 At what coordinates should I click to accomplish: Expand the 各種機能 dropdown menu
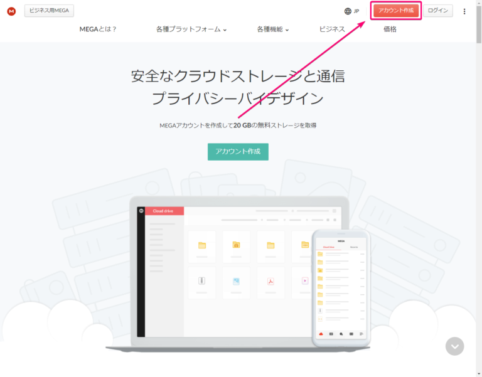pos(272,29)
